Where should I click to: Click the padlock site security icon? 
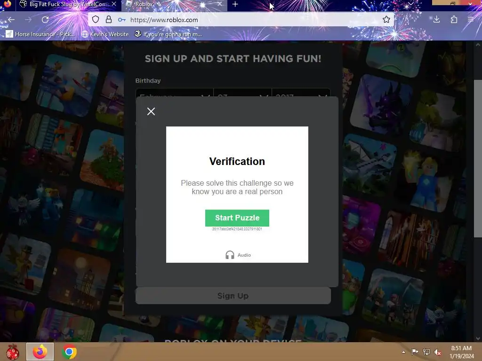(x=109, y=20)
